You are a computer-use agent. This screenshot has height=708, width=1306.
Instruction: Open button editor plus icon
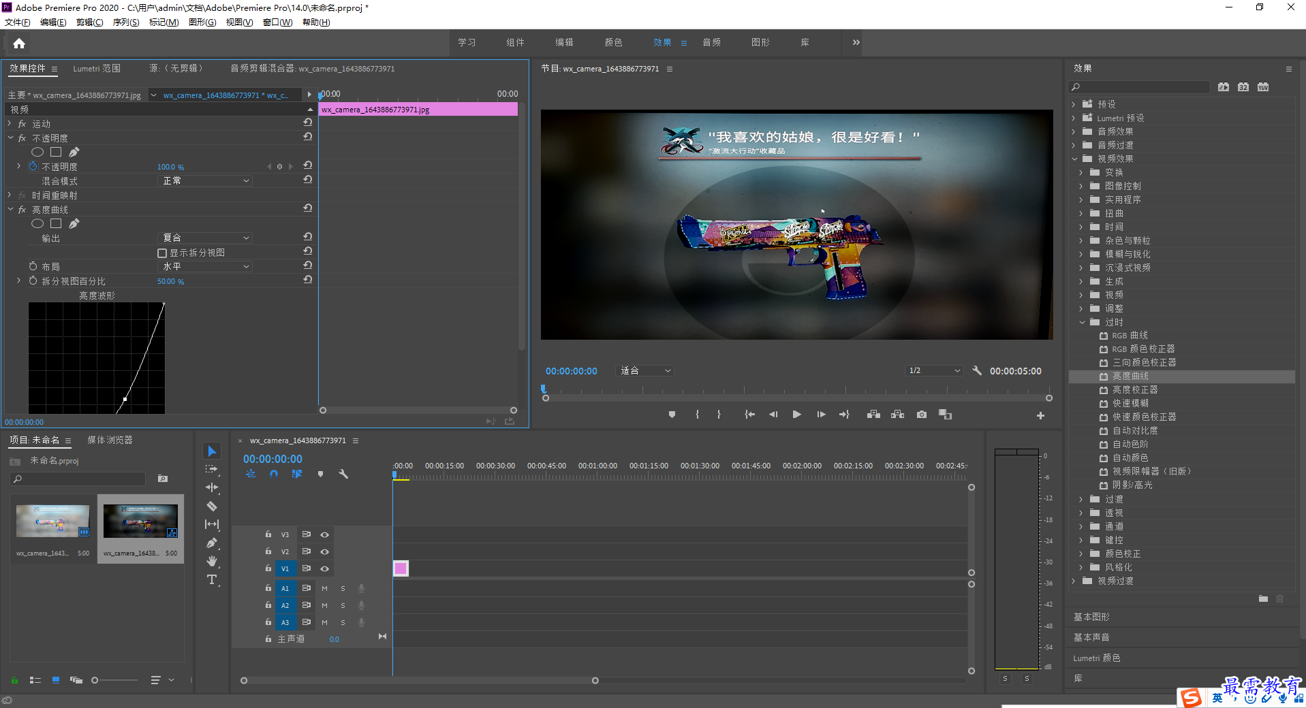click(1040, 415)
